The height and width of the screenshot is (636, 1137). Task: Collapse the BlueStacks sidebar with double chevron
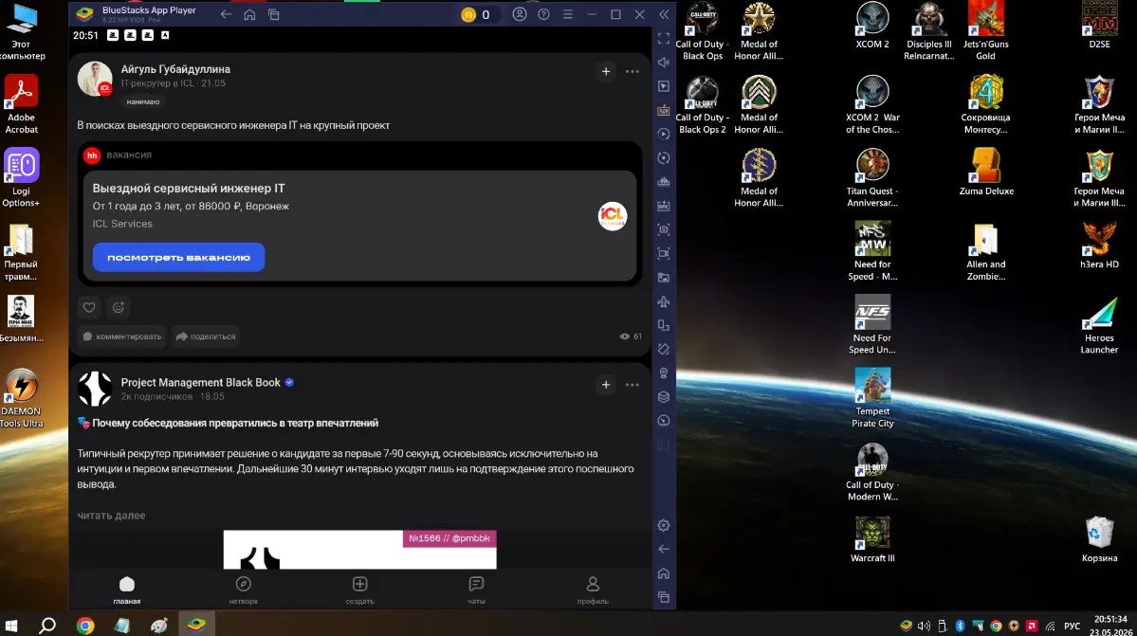coord(664,14)
